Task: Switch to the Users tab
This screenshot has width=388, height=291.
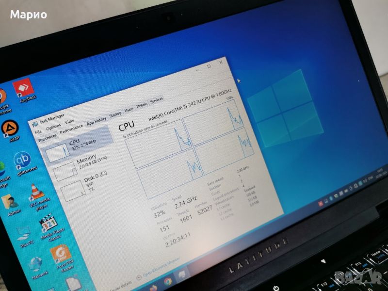Action: 129,110
